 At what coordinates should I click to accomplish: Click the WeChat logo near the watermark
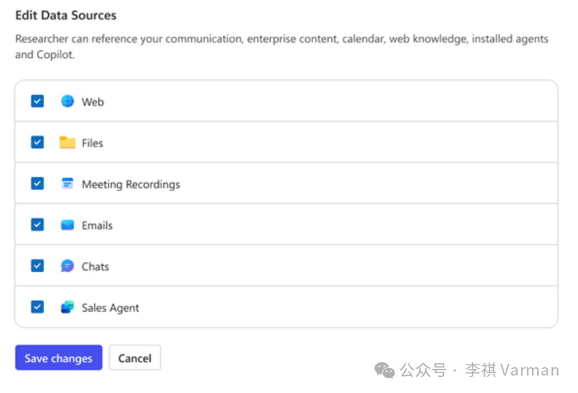[x=384, y=371]
